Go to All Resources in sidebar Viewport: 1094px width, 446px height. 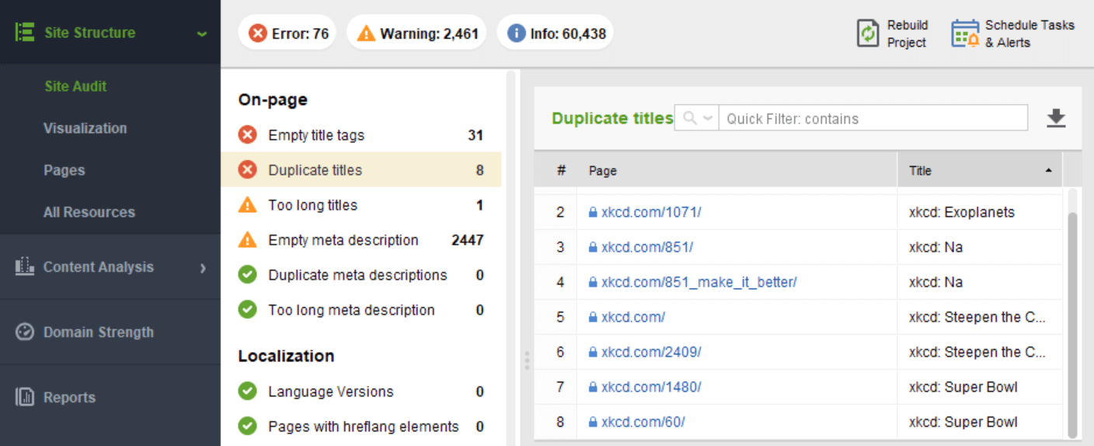pyautogui.click(x=89, y=212)
